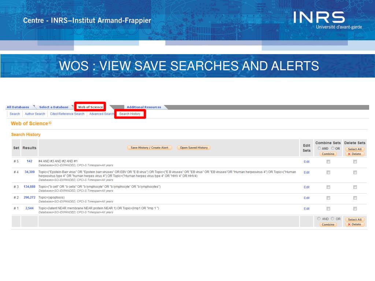This screenshot has width=375, height=281.
Task: Edit the b cell set #3
Action: pyautogui.click(x=307, y=187)
